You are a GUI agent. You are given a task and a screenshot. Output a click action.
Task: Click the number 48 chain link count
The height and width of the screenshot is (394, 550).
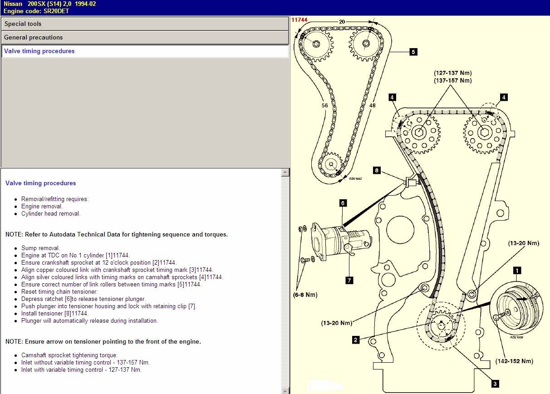point(372,105)
